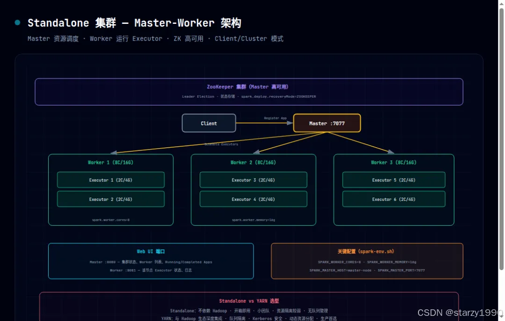The height and width of the screenshot is (321, 505).
Task: Select the 'Executor 4 (2C/4G)' box
Action: point(253,200)
